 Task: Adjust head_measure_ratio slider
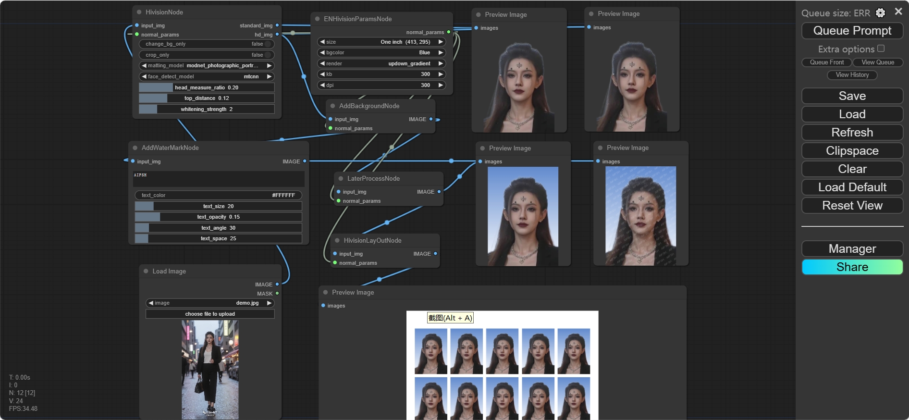[207, 87]
